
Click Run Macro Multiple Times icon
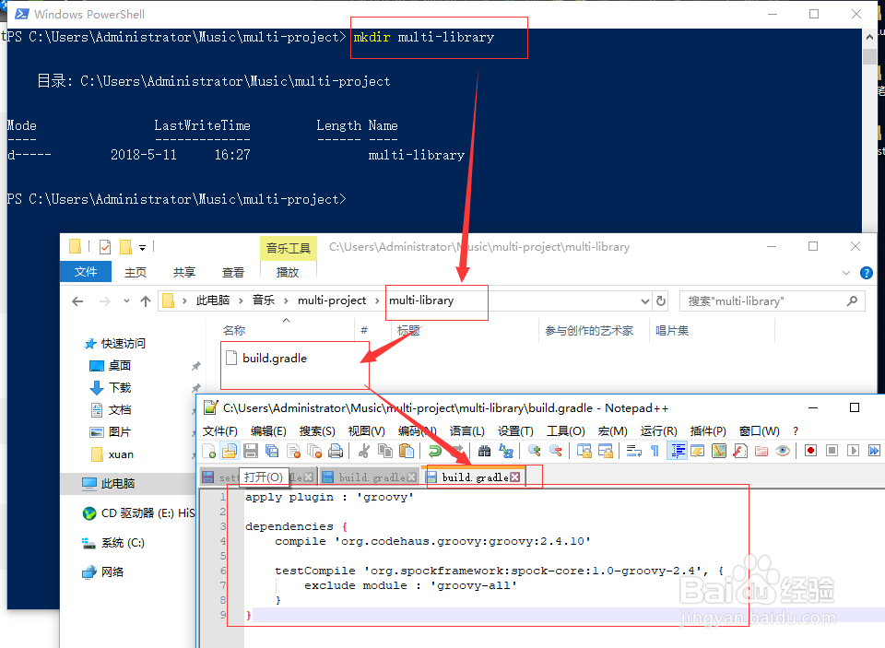[x=874, y=451]
